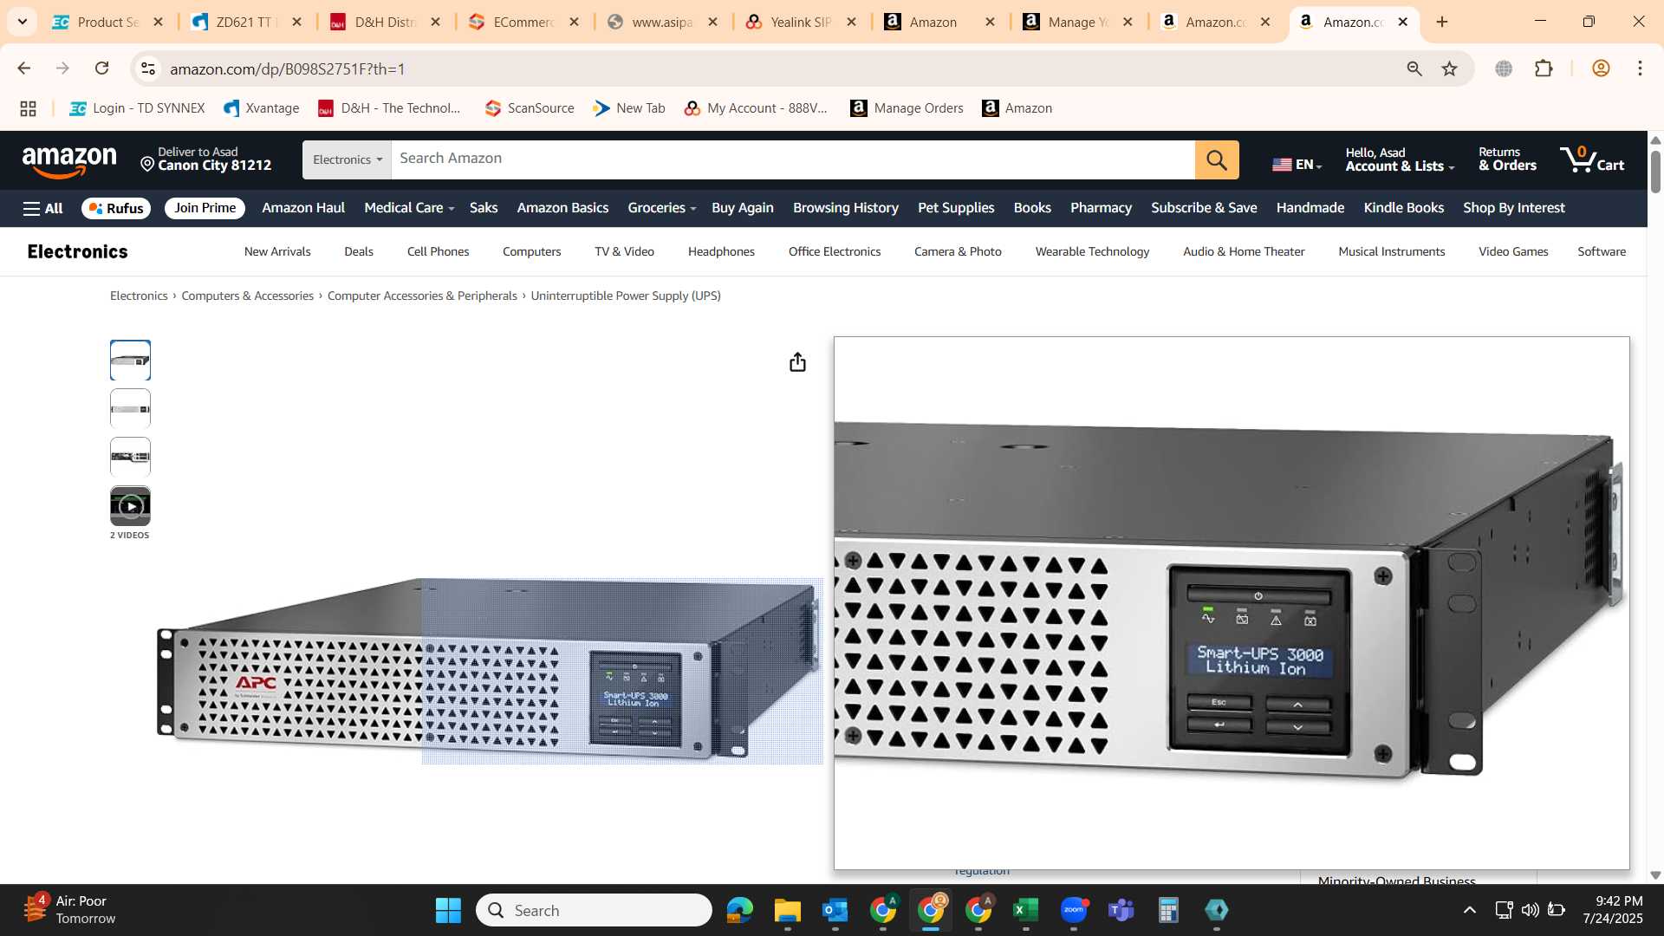Open Calculator from taskbar
The height and width of the screenshot is (936, 1664).
(1168, 910)
